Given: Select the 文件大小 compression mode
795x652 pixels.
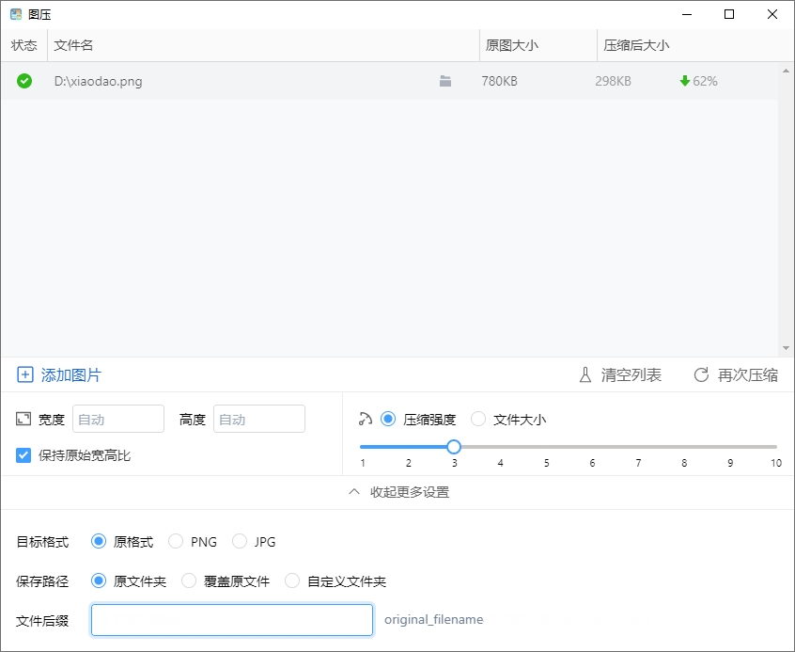Looking at the screenshot, I should [478, 419].
